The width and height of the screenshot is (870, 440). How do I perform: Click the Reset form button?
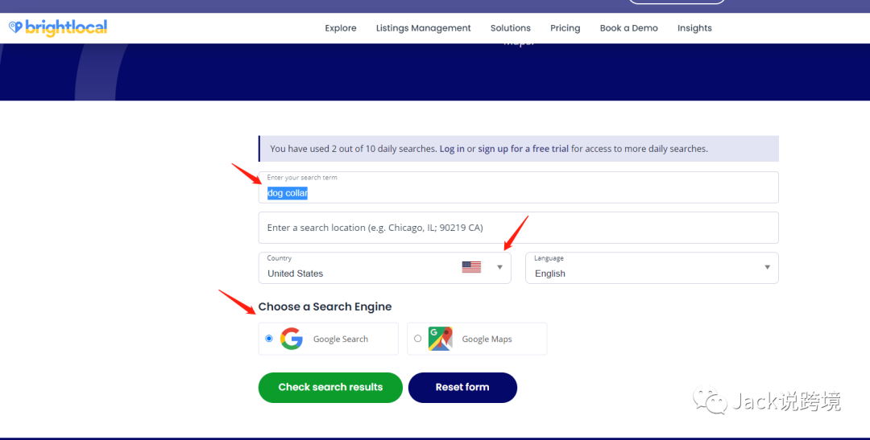point(462,388)
